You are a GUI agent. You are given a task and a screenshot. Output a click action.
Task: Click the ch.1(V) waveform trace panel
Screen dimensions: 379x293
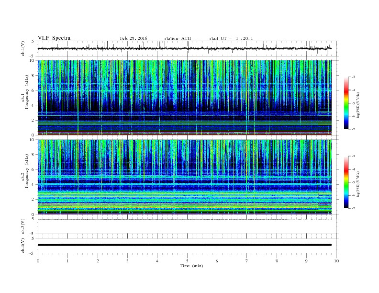[188, 48]
